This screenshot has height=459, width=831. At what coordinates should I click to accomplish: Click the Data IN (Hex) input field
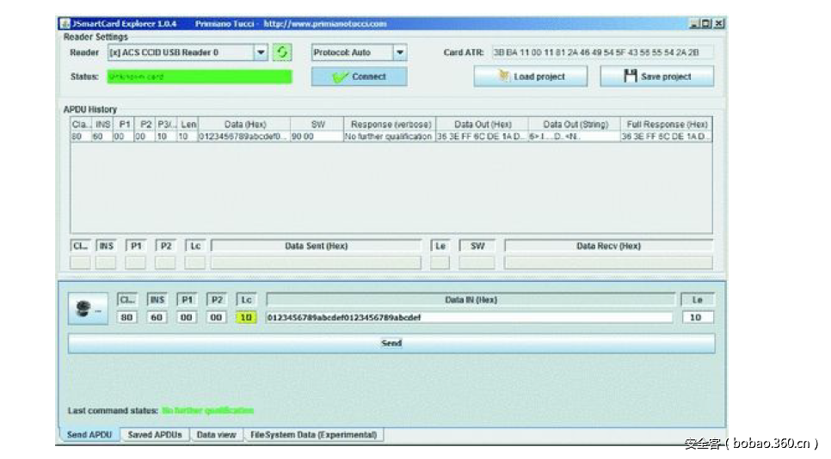[469, 318]
